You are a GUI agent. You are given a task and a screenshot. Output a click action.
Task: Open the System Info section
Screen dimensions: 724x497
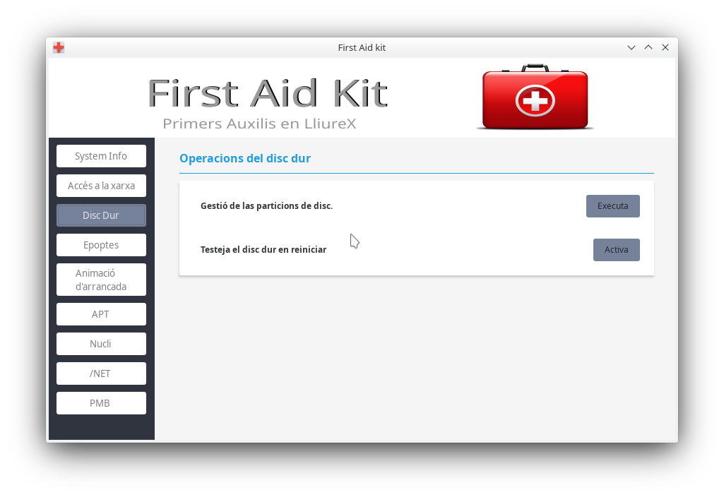[x=101, y=156]
